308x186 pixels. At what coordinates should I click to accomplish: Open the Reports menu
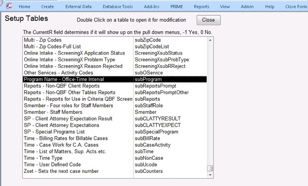click(x=202, y=7)
